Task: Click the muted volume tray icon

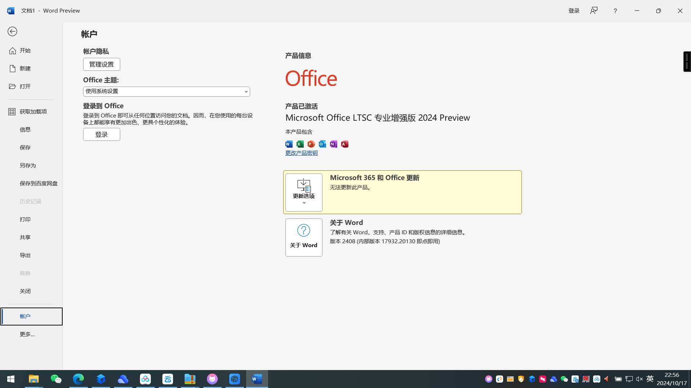Action: pos(640,379)
